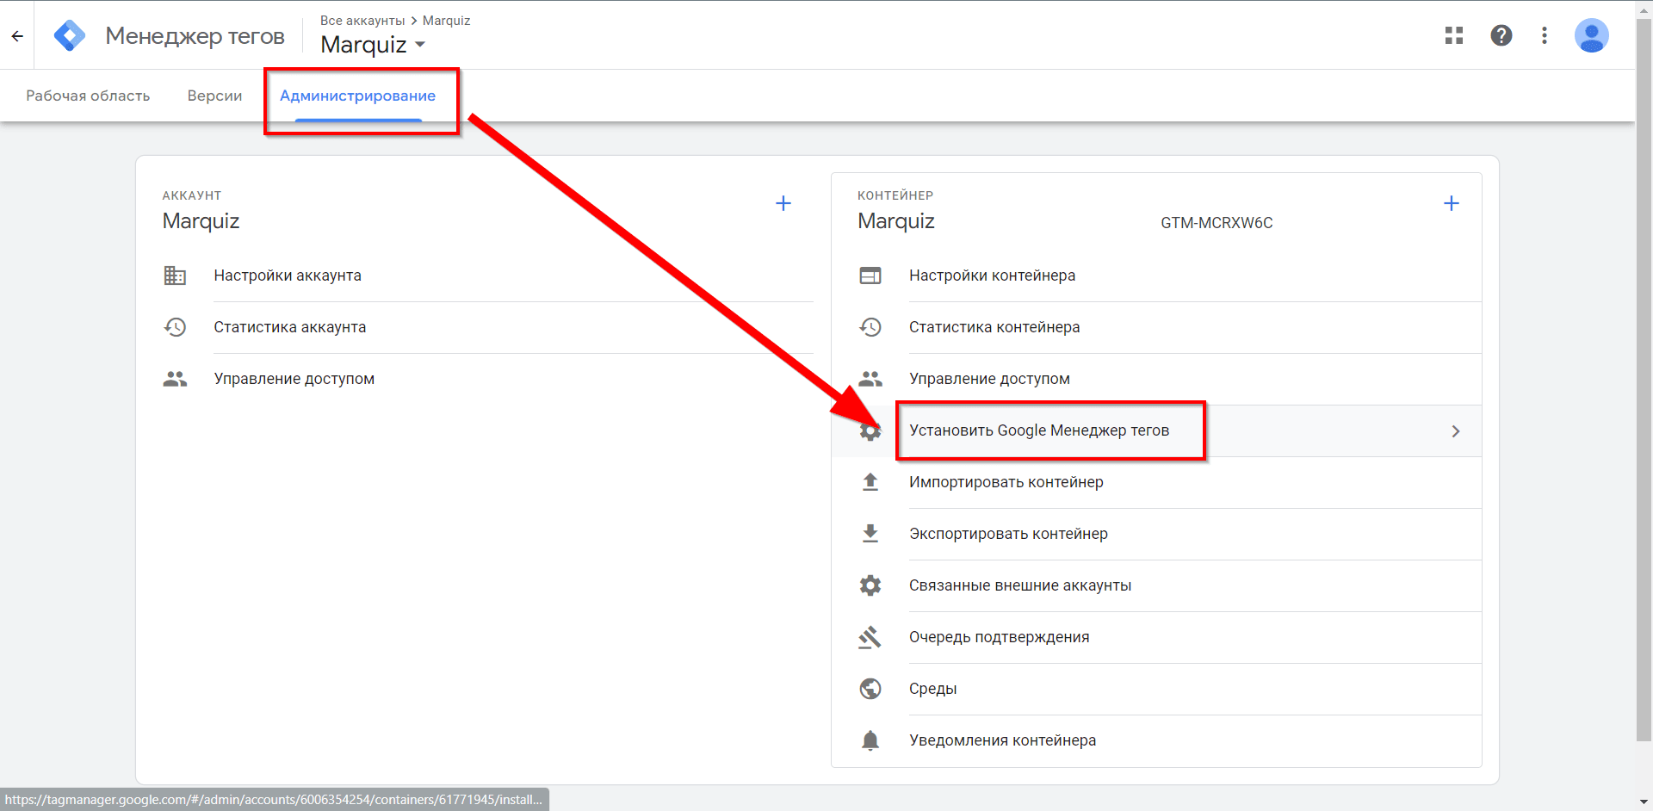Click the account statistics history icon

[175, 327]
